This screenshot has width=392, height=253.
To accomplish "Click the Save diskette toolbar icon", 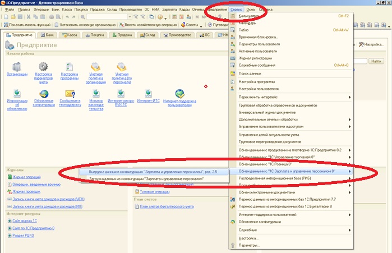I will click(x=20, y=17).
